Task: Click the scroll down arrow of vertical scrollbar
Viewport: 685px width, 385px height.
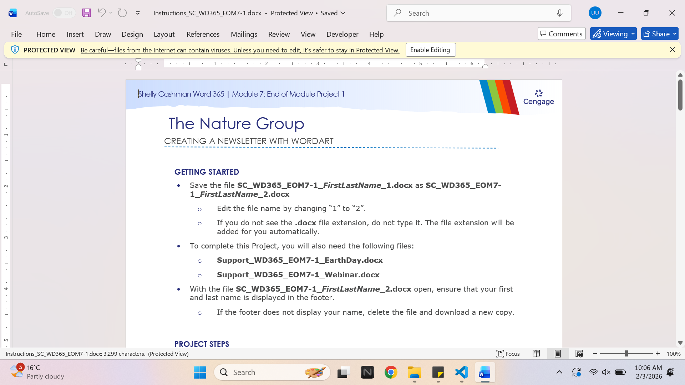Action: coord(680,343)
